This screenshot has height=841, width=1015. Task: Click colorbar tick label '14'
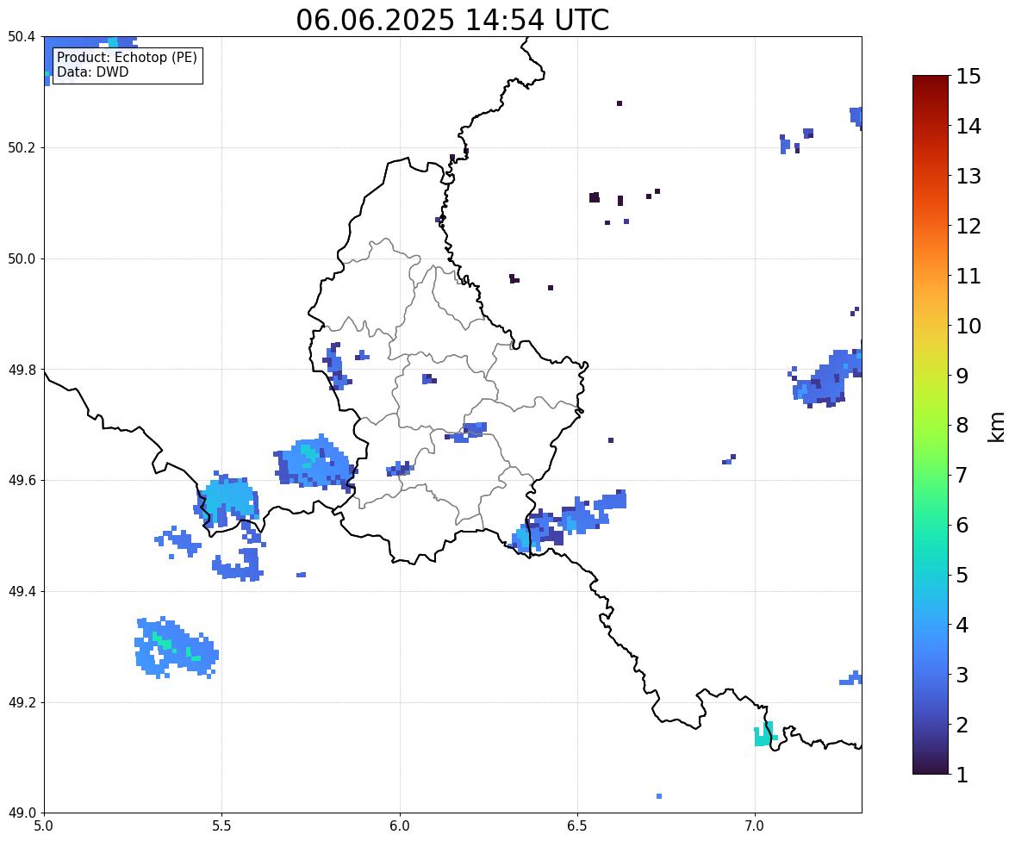[968, 127]
